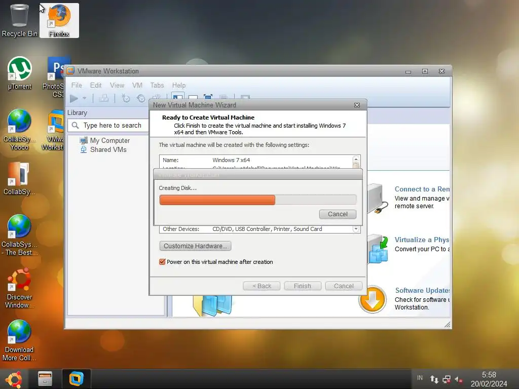Click the settings list scroll up arrow

coord(356,160)
